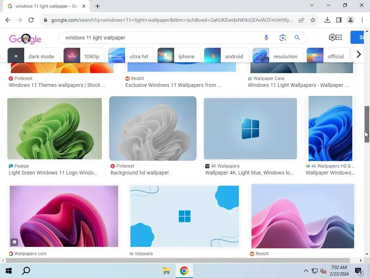Open the Windows Start menu
The width and height of the screenshot is (370, 278).
9,271
